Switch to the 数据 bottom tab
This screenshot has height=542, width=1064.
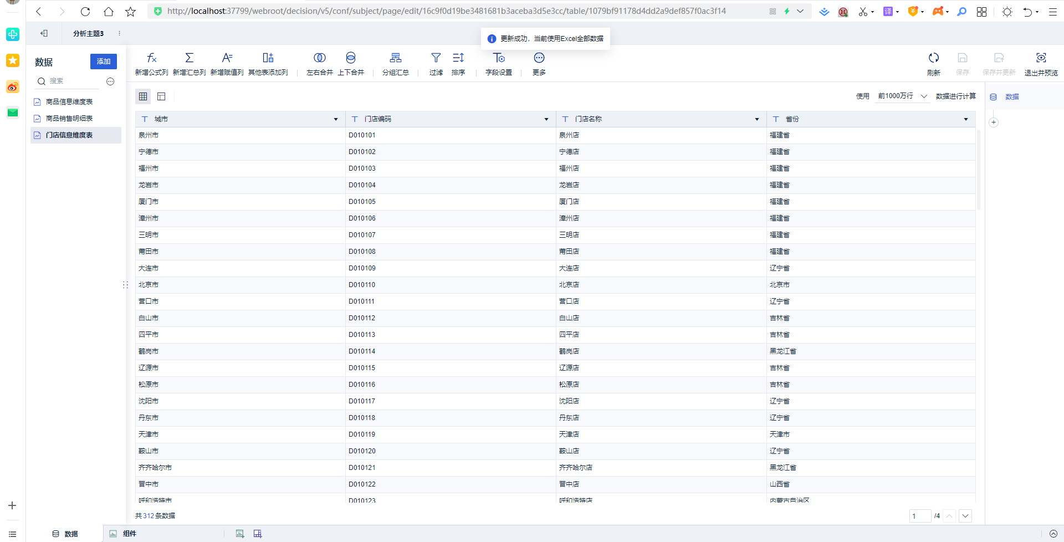(65, 534)
